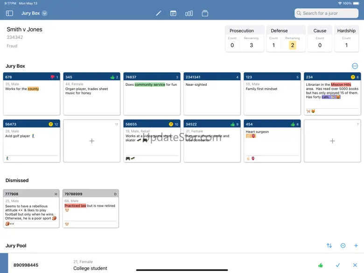Open the Cause count panel
364x273 pixels.
pos(320,39)
